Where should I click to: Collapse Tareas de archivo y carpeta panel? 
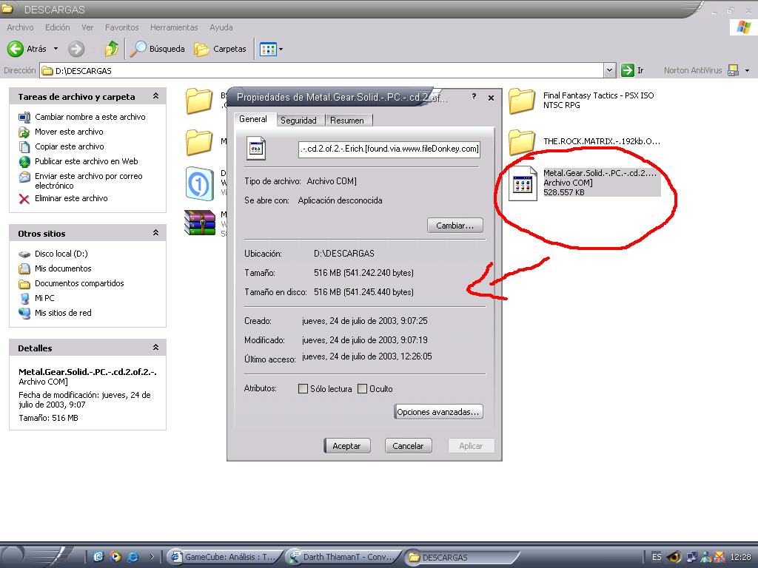click(155, 96)
